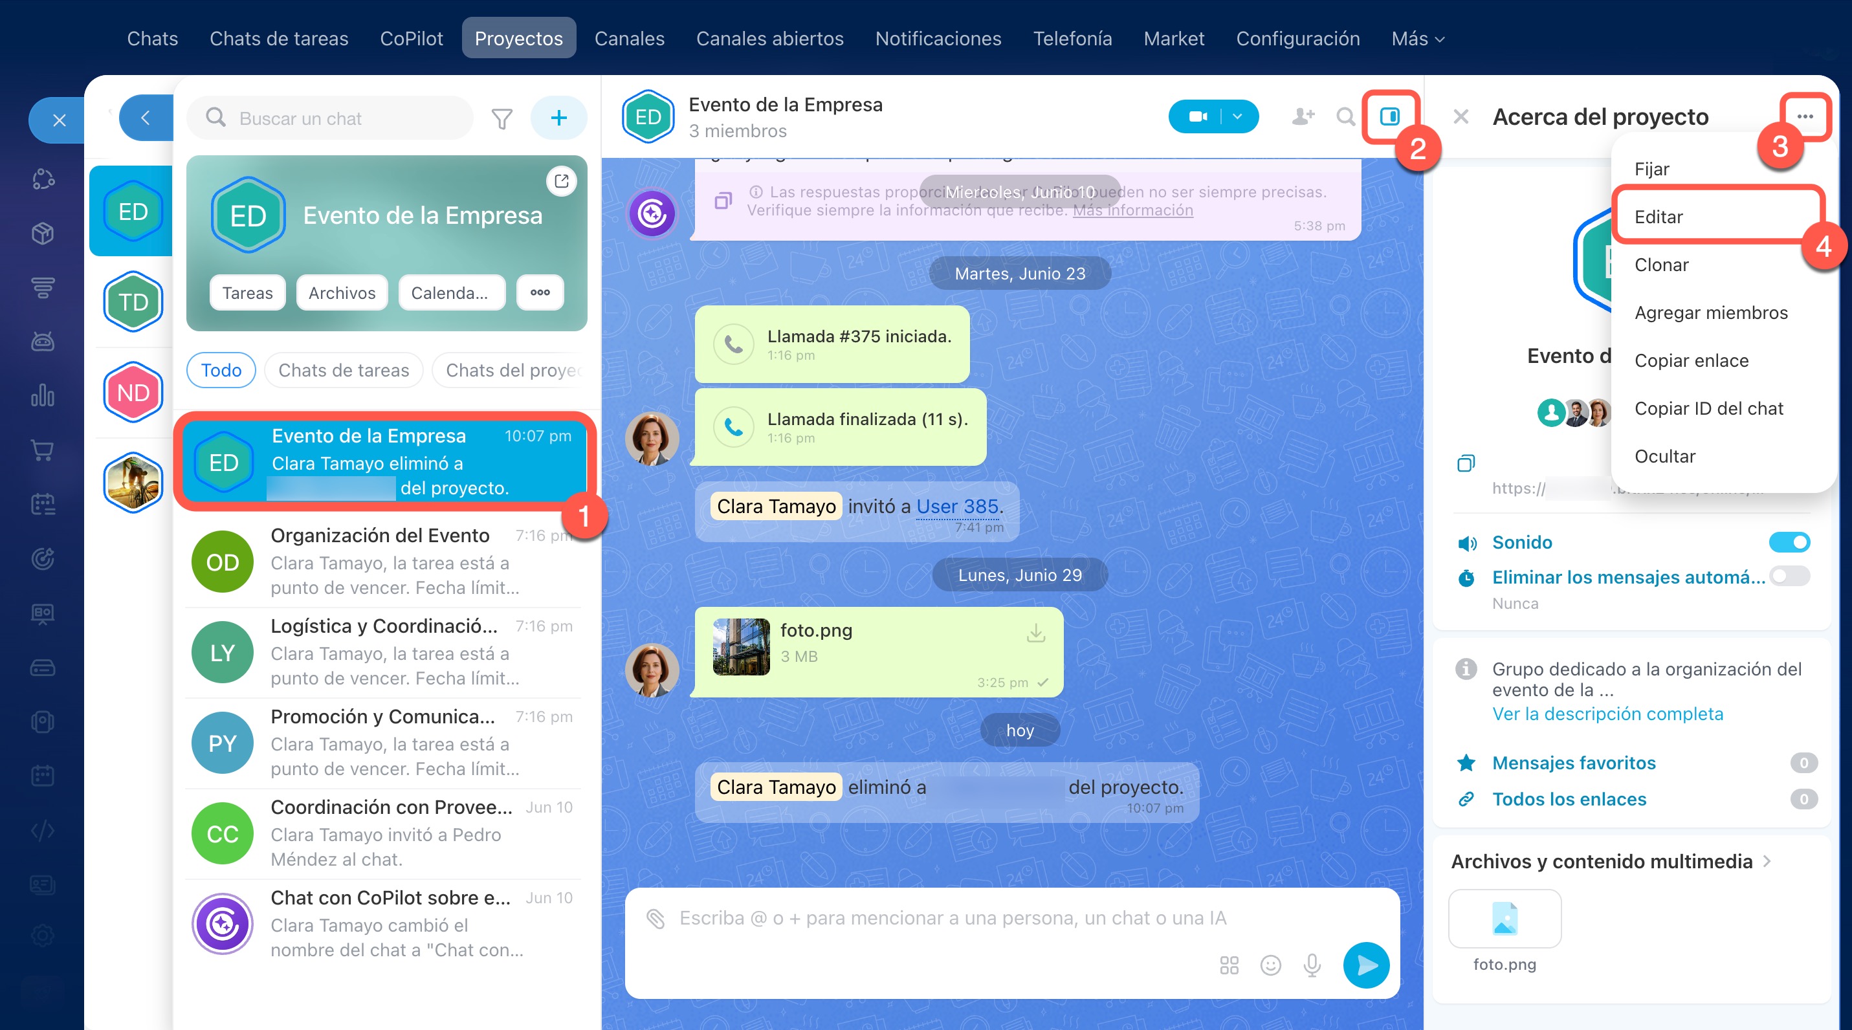Click the code brackets icon in the left sidebar
The width and height of the screenshot is (1852, 1030).
click(x=43, y=830)
